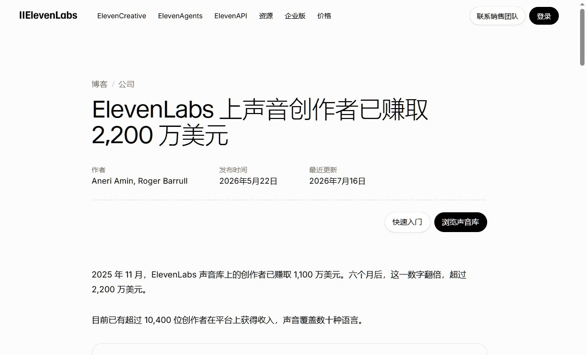
Task: Open the ElevenAPI menu
Action: pyautogui.click(x=231, y=16)
